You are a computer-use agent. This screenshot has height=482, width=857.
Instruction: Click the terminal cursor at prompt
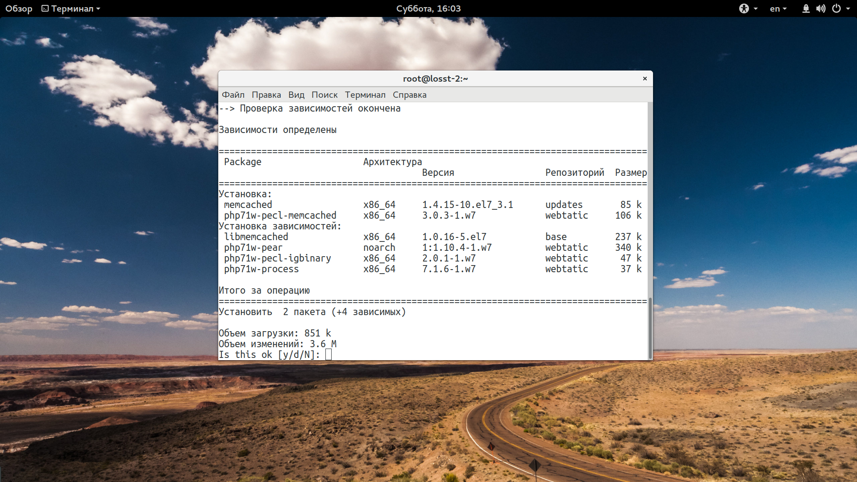click(x=329, y=354)
